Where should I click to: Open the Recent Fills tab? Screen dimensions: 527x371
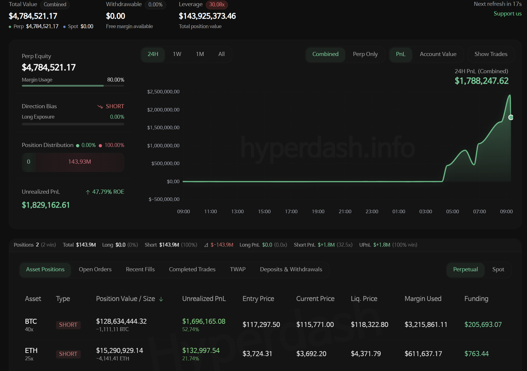coord(140,269)
